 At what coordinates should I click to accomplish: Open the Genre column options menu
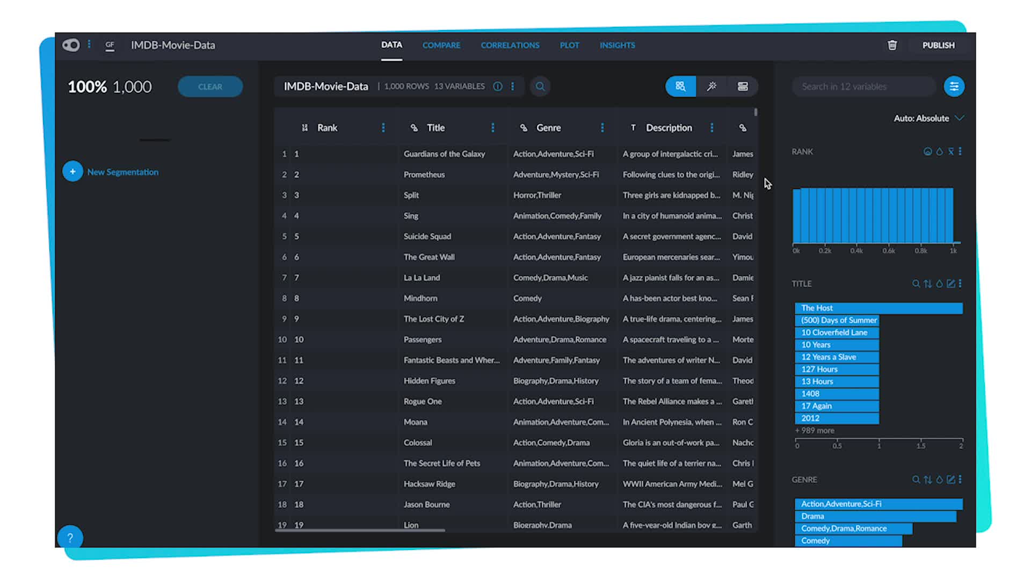[x=602, y=128]
